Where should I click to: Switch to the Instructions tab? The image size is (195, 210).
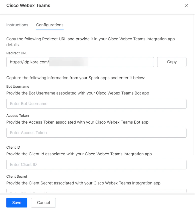tap(17, 25)
